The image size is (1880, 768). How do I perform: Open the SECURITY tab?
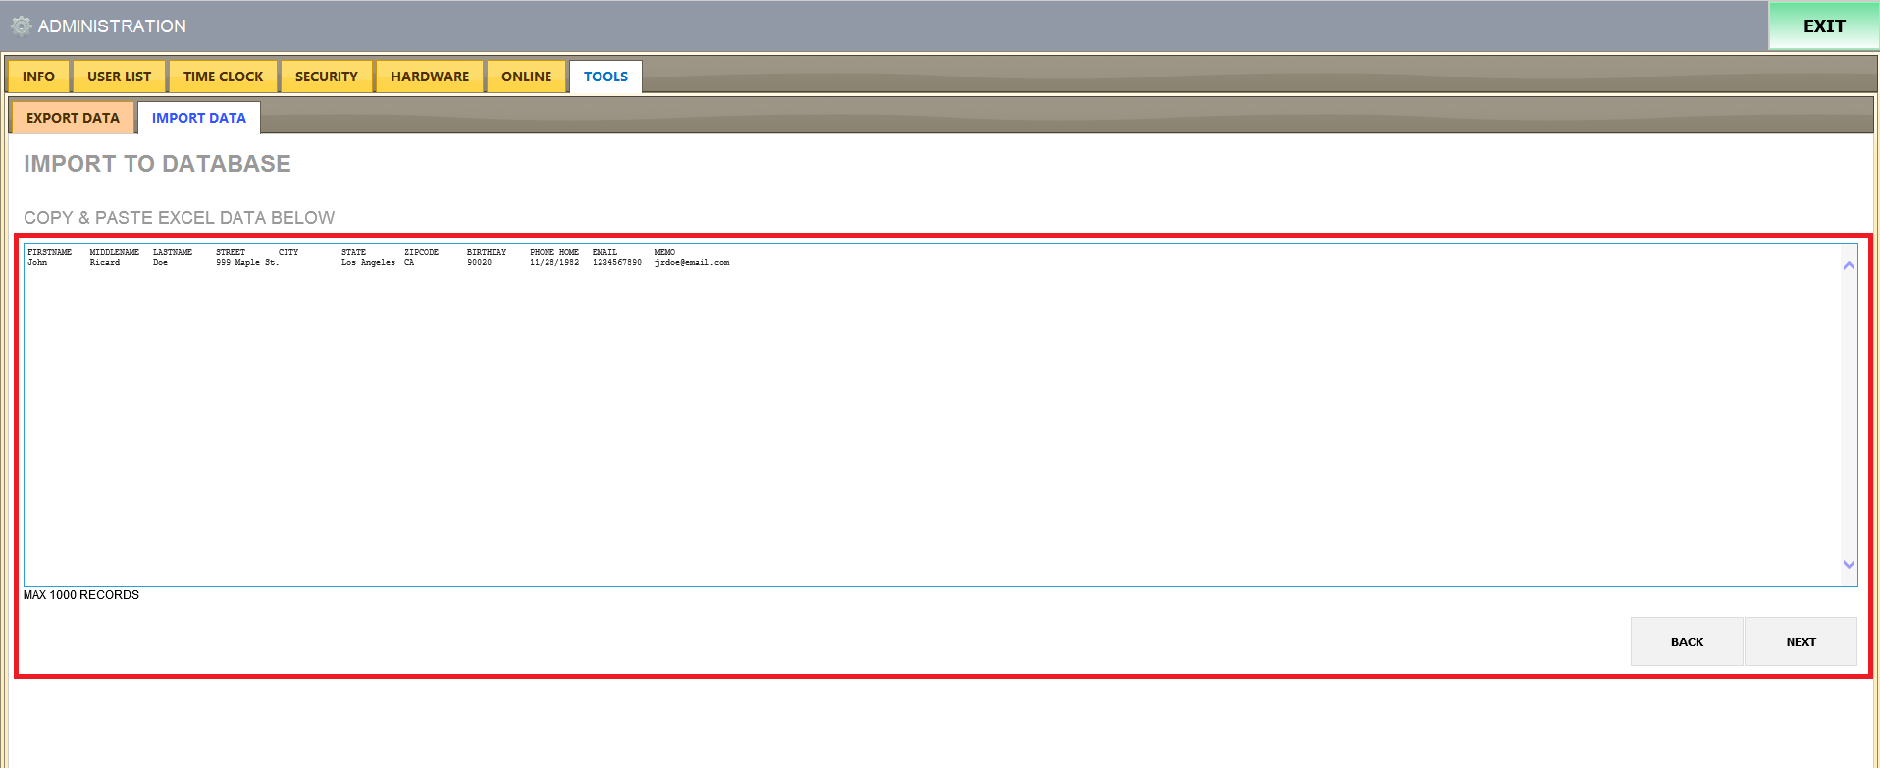click(x=326, y=77)
